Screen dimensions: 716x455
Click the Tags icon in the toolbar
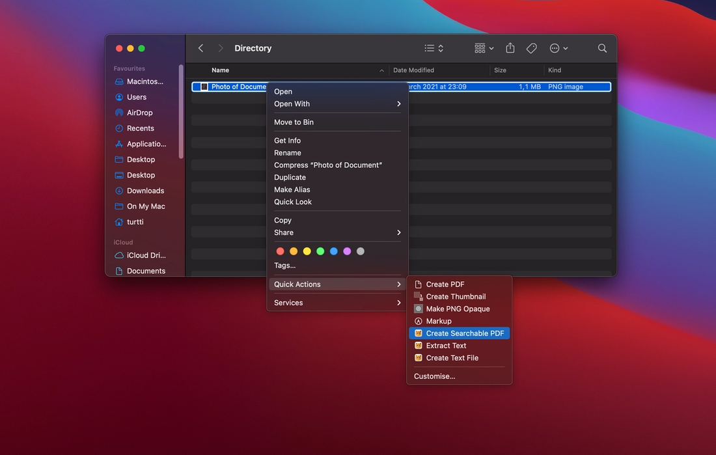pyautogui.click(x=532, y=48)
